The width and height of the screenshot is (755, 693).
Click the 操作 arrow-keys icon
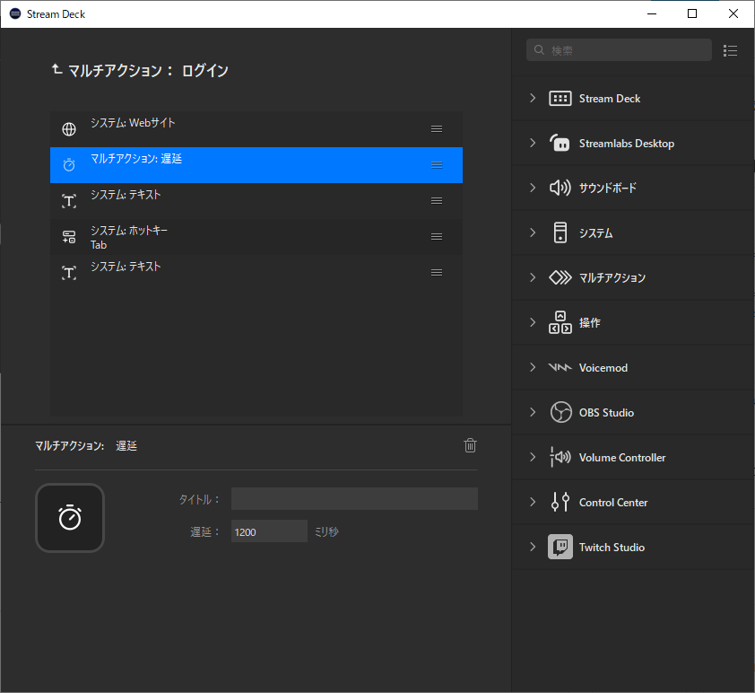[560, 322]
